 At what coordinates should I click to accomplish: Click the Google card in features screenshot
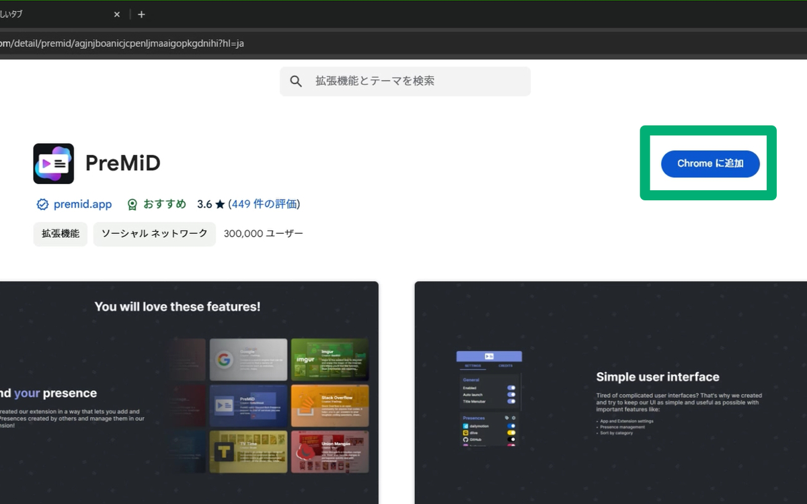tap(248, 359)
